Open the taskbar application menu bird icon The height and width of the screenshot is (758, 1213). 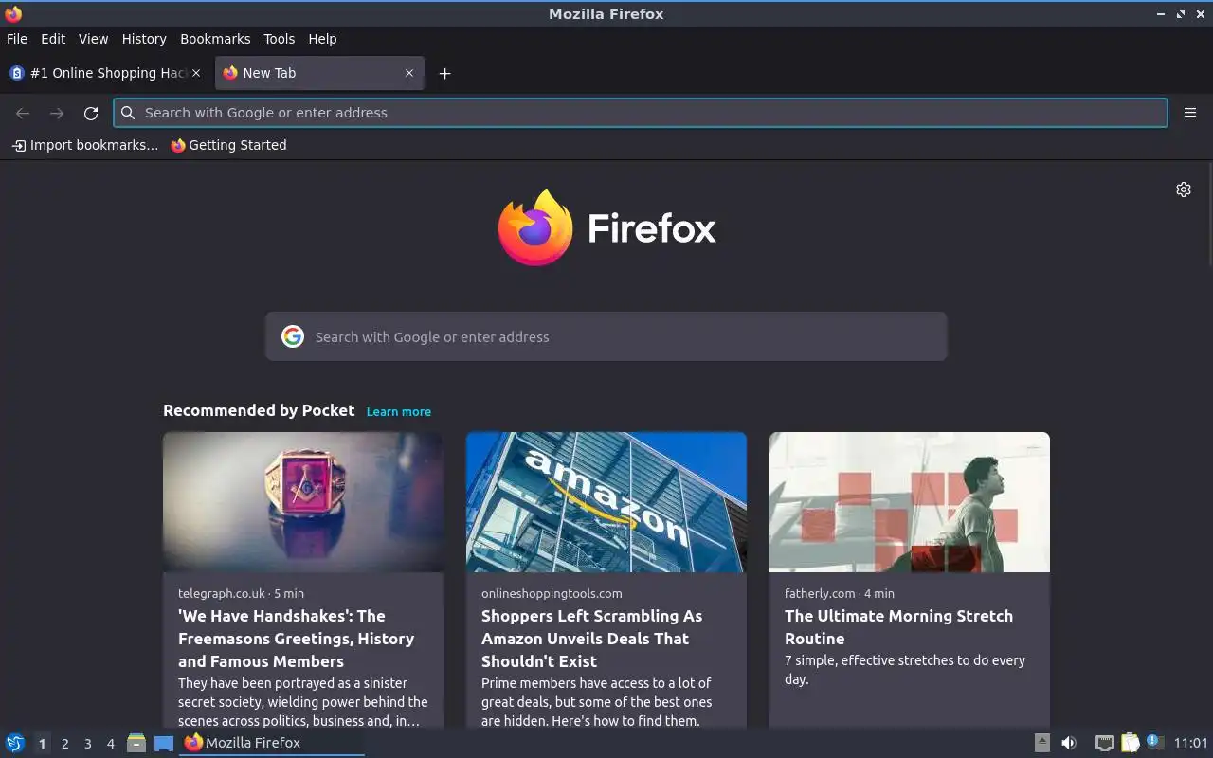pos(15,743)
